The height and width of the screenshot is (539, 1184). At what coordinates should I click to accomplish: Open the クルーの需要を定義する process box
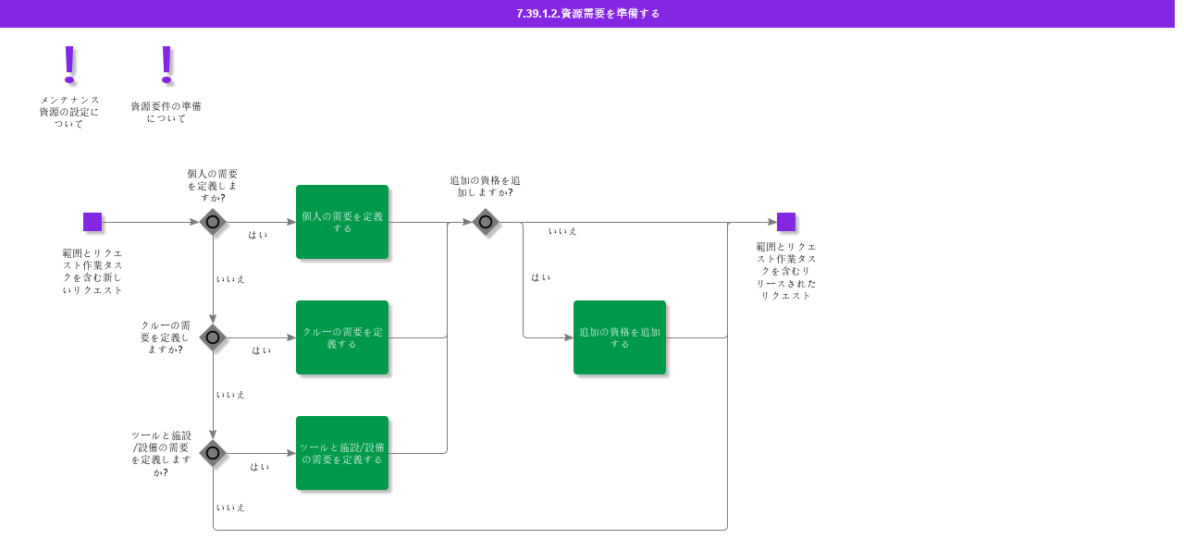pyautogui.click(x=342, y=337)
